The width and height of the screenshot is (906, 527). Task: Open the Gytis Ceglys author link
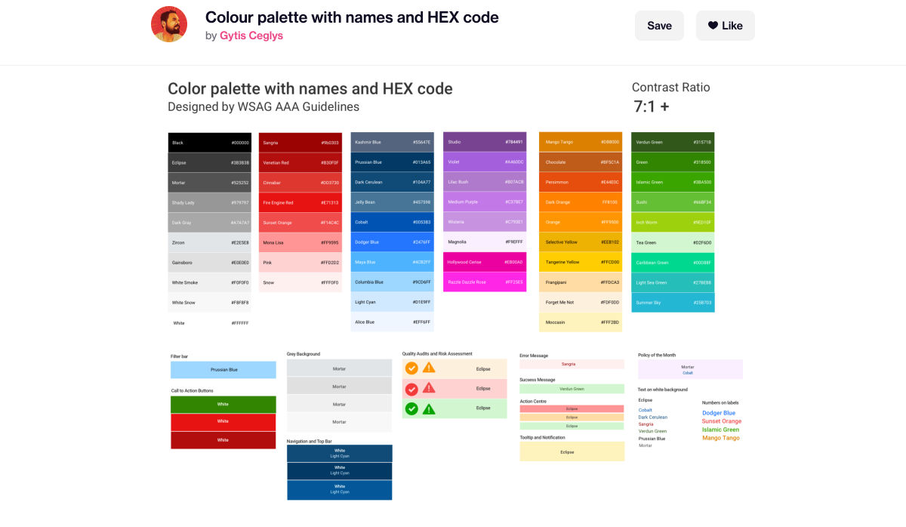251,35
